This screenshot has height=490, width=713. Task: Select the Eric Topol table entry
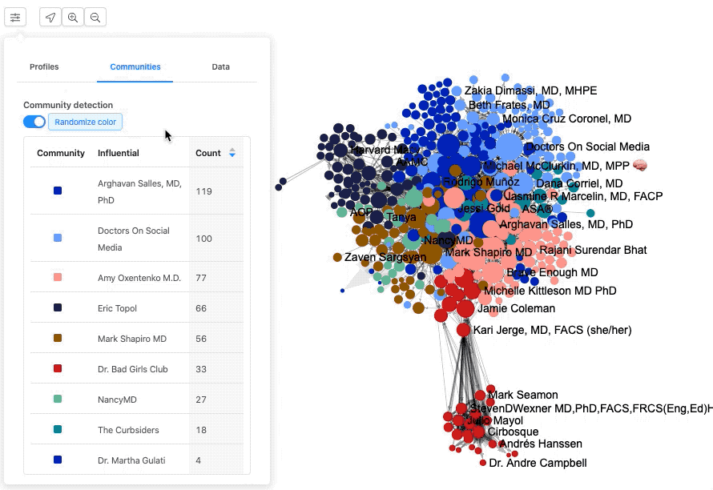point(117,308)
